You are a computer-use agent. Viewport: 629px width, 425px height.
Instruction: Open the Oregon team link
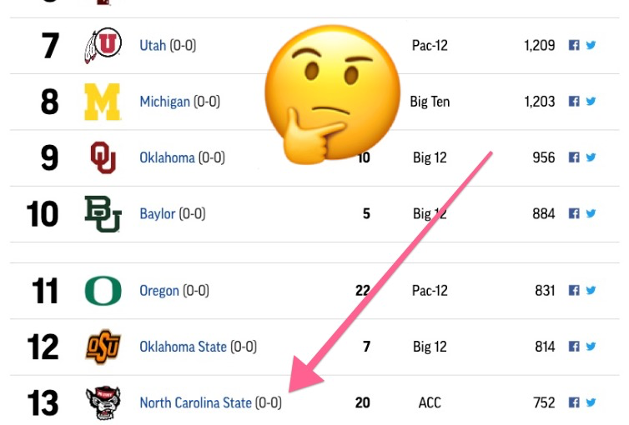159,291
